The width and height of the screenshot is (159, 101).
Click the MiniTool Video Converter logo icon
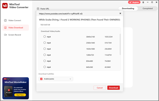click(x=5, y=6)
